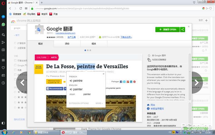Check the first feature filter checkbox
215x135 pixels.
[x=16, y=61]
